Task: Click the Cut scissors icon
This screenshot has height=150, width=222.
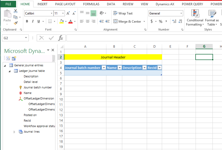Action: (16, 11)
